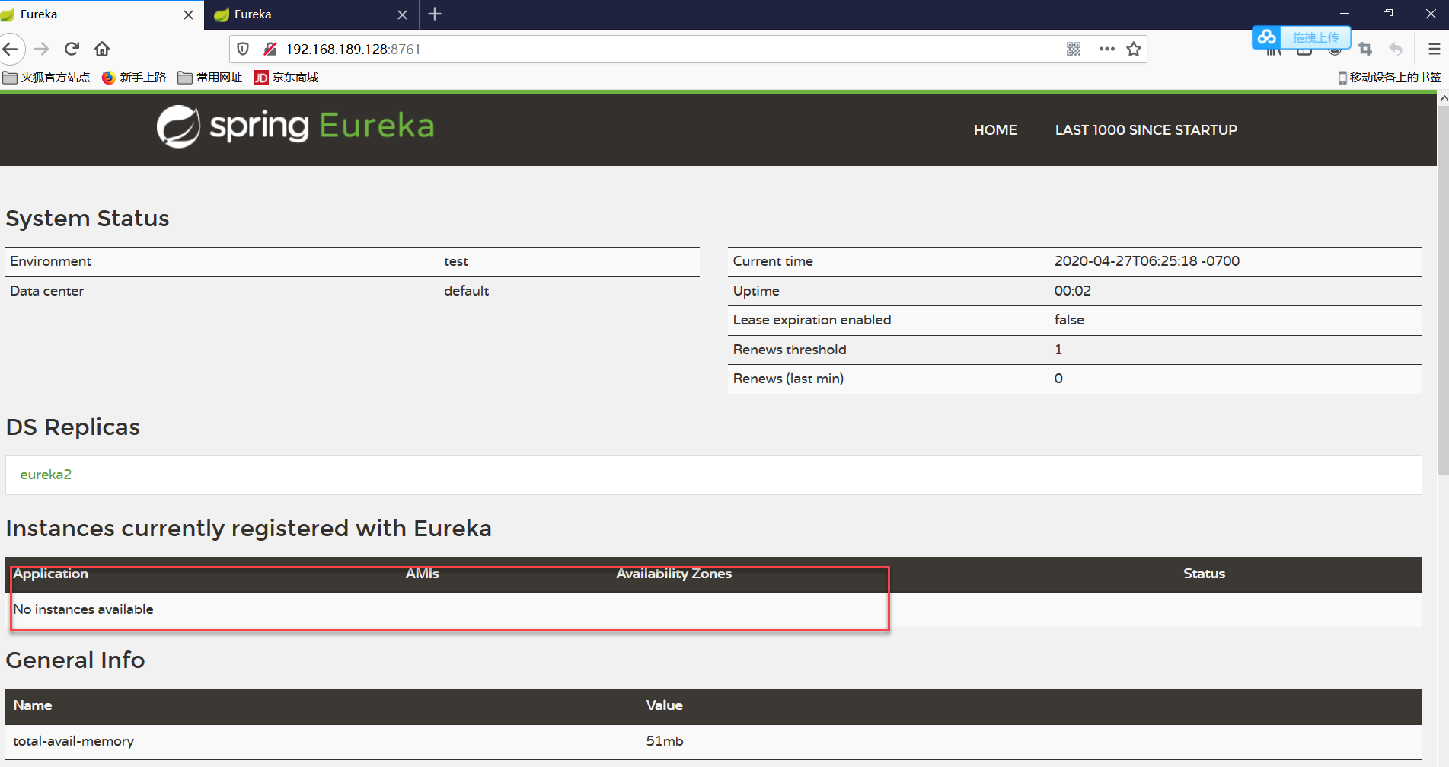Open the page actions three-dot menu

pos(1106,49)
